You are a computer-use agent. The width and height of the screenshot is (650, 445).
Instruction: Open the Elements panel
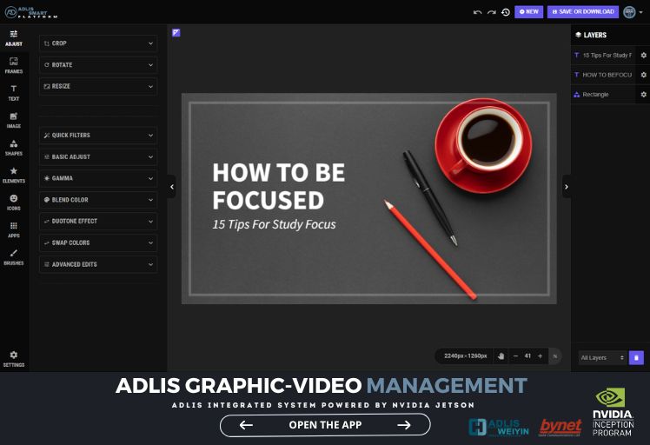tap(13, 174)
